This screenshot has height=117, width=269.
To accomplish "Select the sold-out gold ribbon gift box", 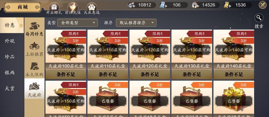I will tap(234, 97).
